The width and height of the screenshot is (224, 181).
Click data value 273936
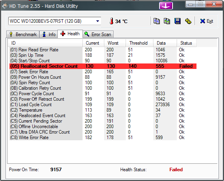(163, 105)
